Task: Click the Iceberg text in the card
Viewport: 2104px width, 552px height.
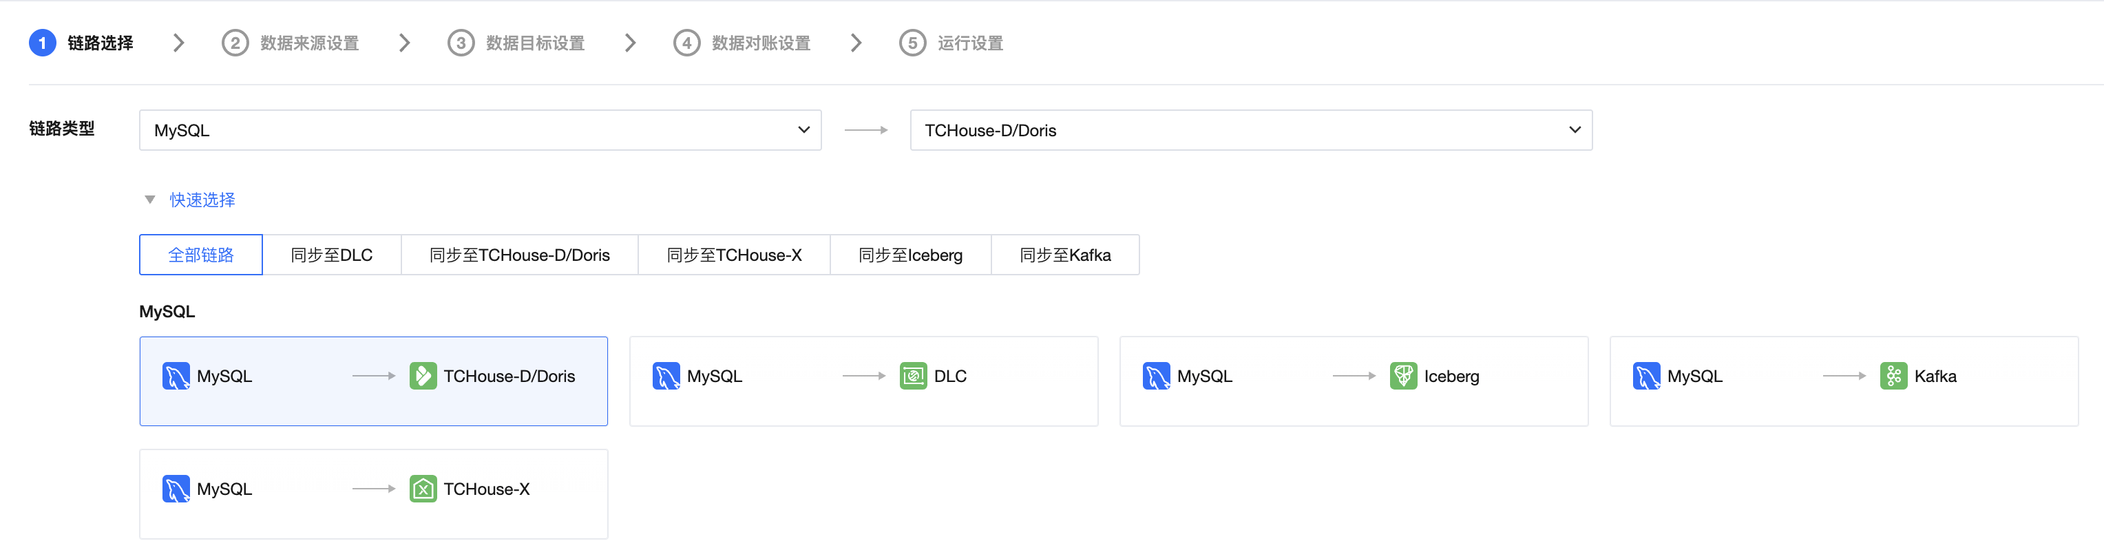Action: pos(1451,376)
